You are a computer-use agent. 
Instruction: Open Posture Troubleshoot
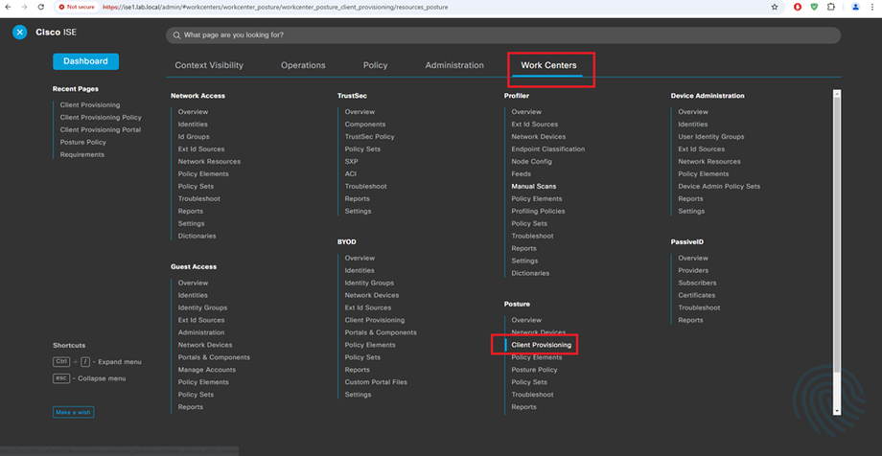tap(532, 395)
